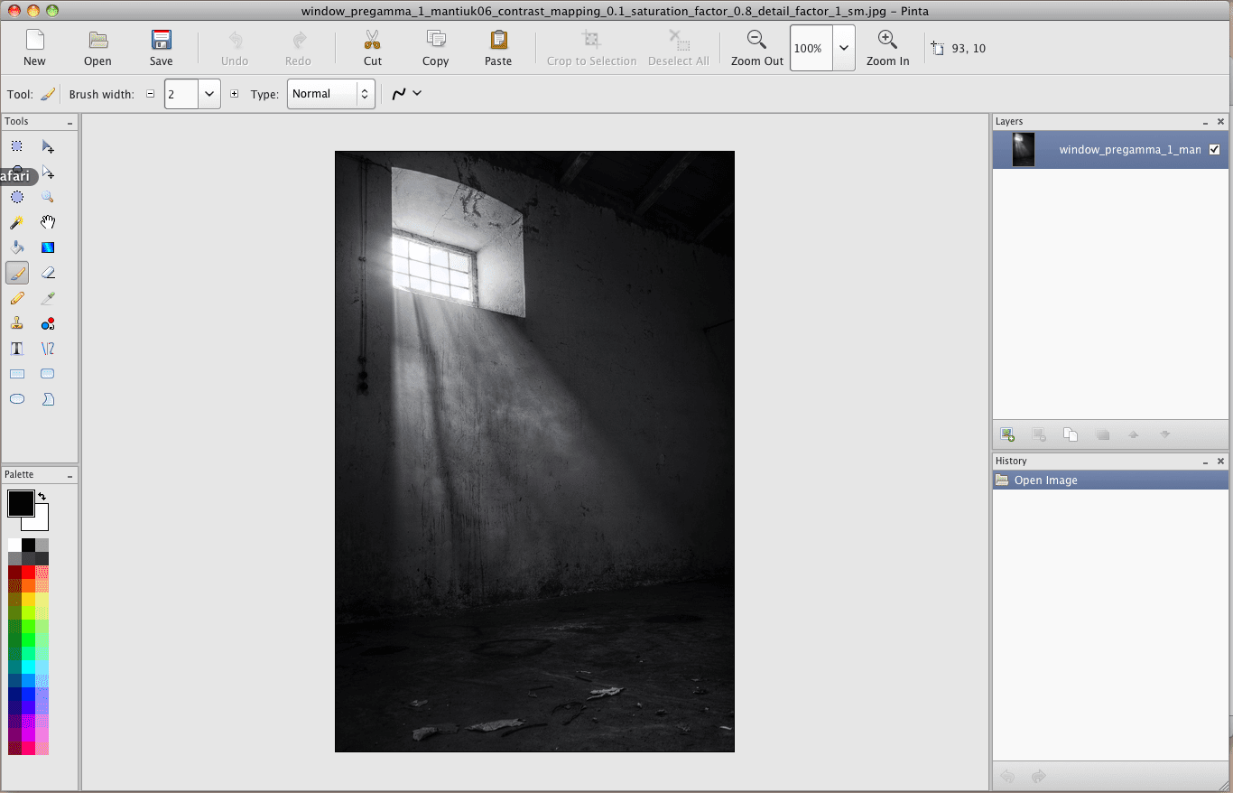The height and width of the screenshot is (793, 1233).
Task: Choose the Recolor tool
Action: [x=48, y=323]
